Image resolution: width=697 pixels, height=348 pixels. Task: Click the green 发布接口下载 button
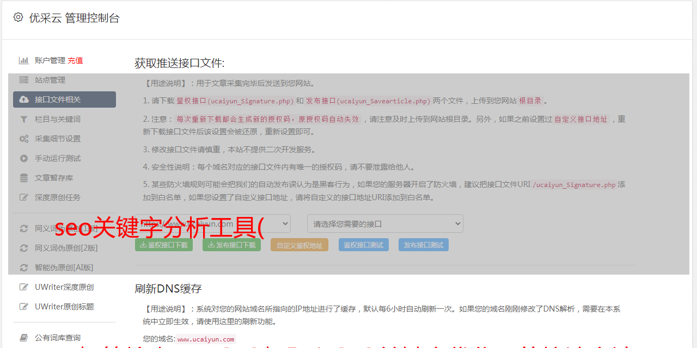(231, 245)
